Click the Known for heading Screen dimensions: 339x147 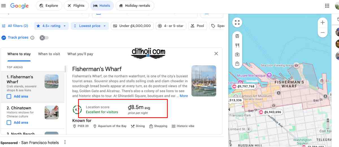(x=82, y=121)
